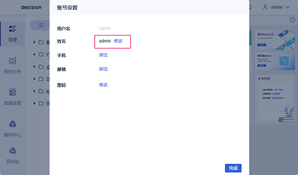Click 修改 next to 姓名 admin
Screen dimensions: 298x175
[x=118, y=41]
